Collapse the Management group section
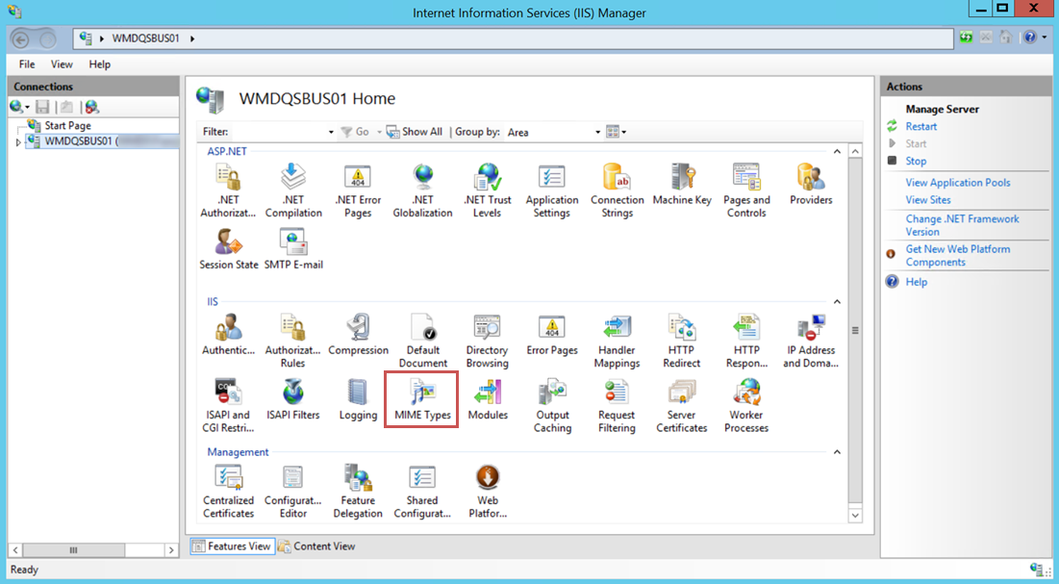 [837, 452]
